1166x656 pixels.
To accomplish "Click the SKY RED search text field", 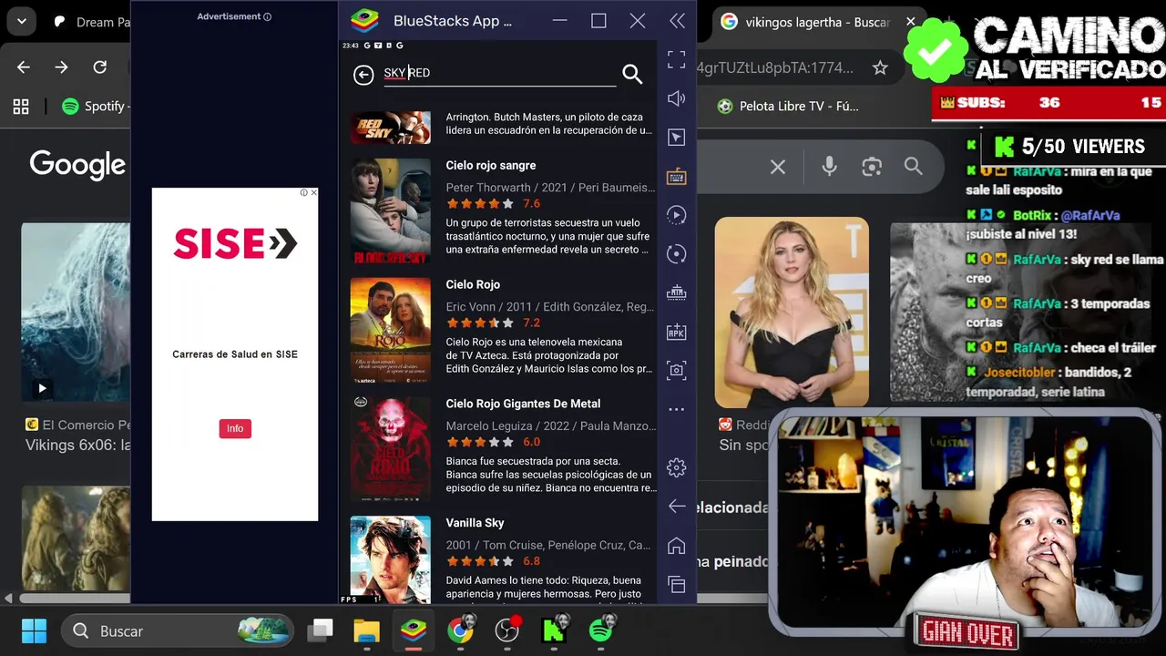I will (x=499, y=73).
